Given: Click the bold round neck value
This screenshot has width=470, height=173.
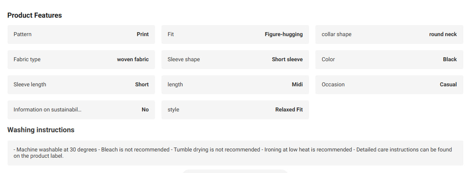Looking at the screenshot, I should 443,35.
